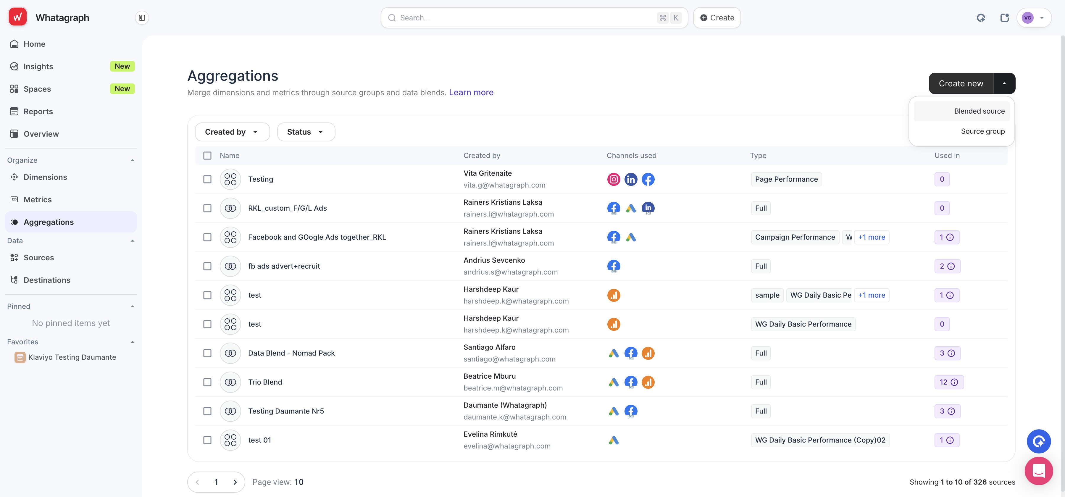Expand +1 more types for Facebook and GOogle Ads together_RKL

[x=872, y=237]
